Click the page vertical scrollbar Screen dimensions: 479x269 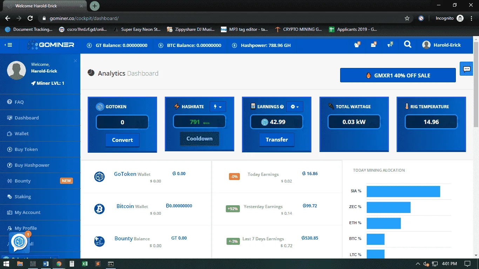476,84
